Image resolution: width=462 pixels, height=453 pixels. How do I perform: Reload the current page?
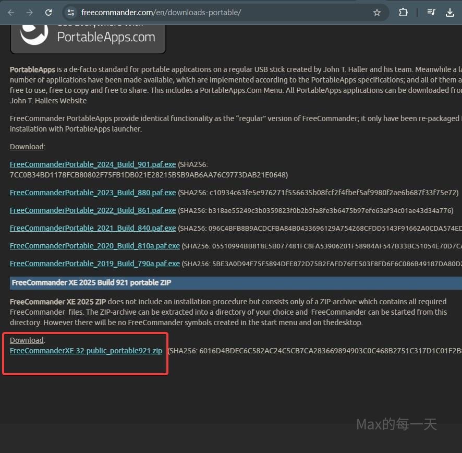click(48, 13)
